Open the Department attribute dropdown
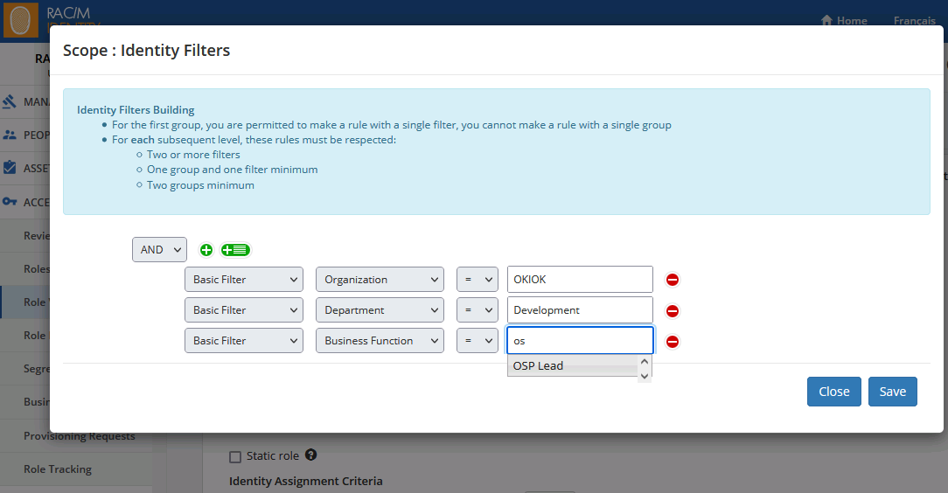The image size is (948, 493). (380, 310)
